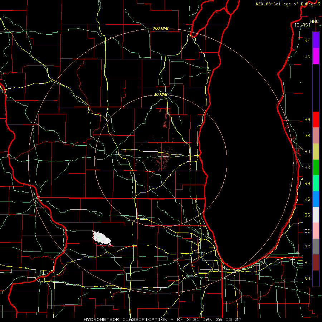Click the BD yellow-olive legend swatch
This screenshot has width=322, height=322.
[316, 152]
